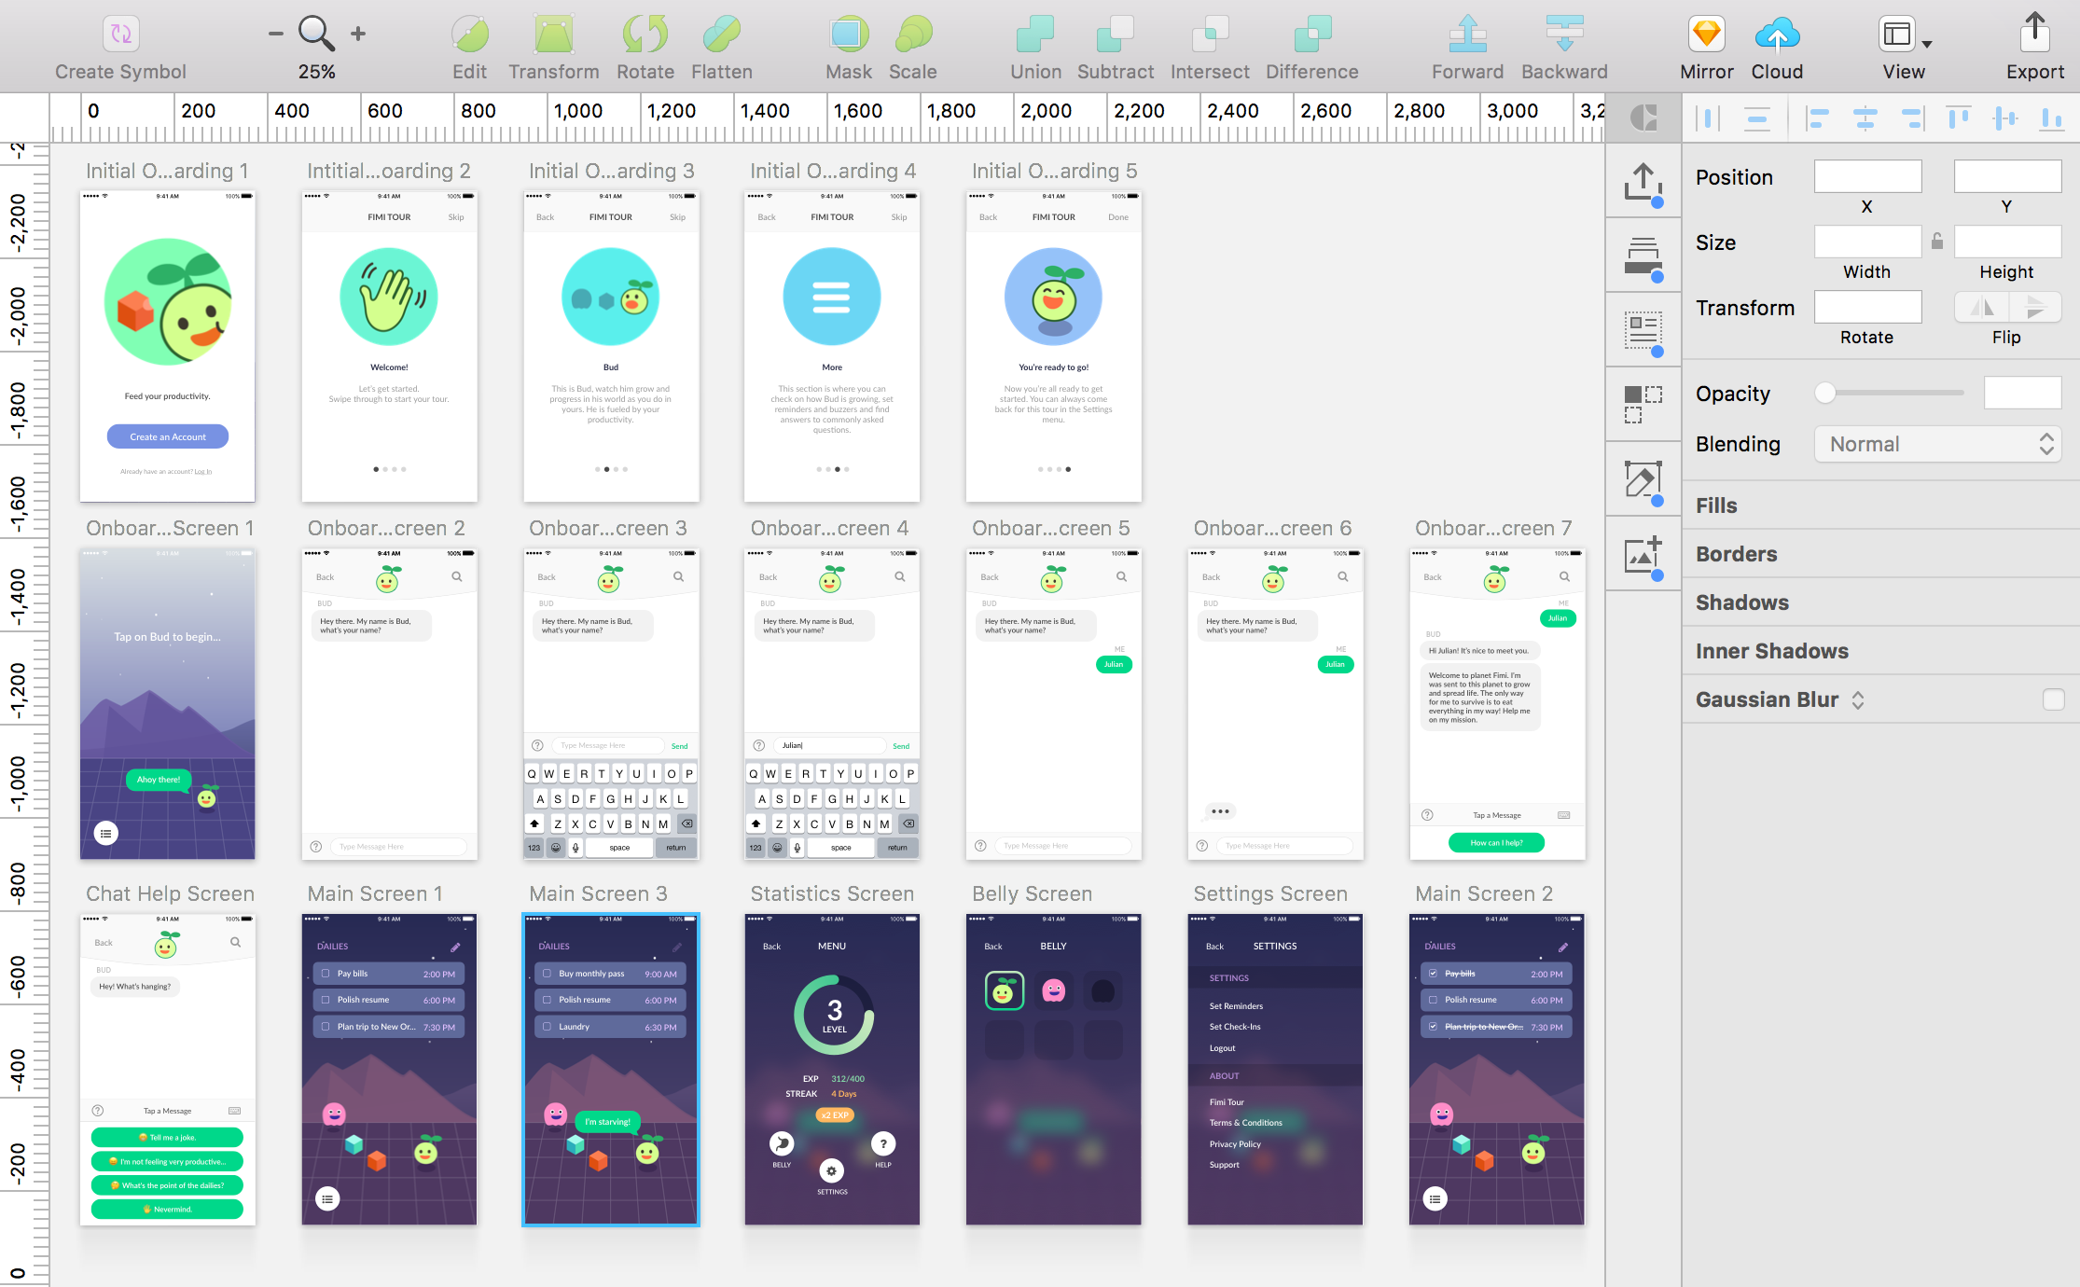Click the Opacity slider handle
The height and width of the screenshot is (1287, 2080).
pos(1825,394)
